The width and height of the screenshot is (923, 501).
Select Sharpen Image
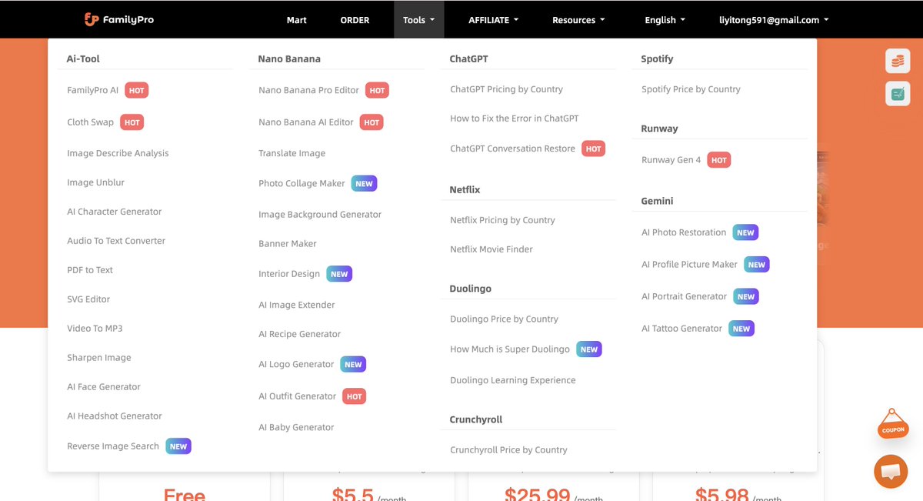click(99, 358)
